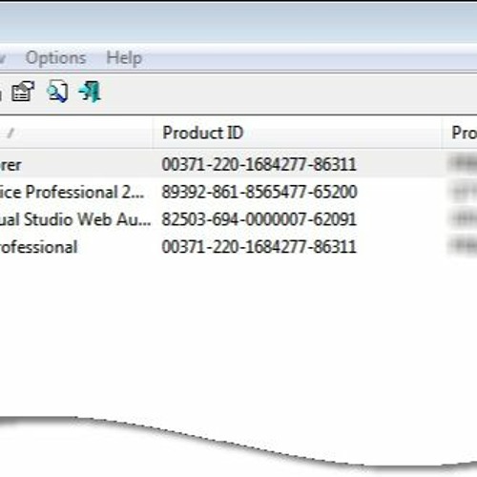Click product ID 00371-220-1684277-86311 in 'rer' row
The image size is (477, 477).
click(259, 165)
